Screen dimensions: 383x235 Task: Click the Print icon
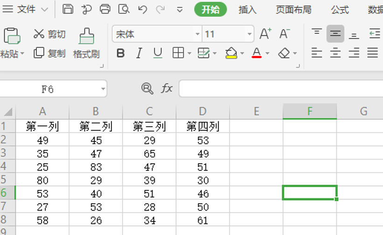pos(105,9)
